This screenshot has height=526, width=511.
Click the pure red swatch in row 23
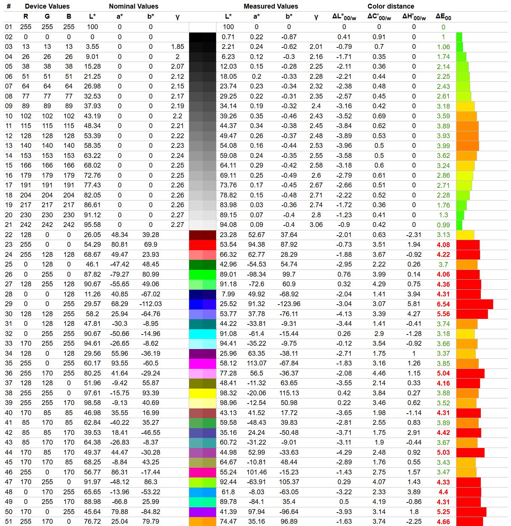(x=202, y=245)
